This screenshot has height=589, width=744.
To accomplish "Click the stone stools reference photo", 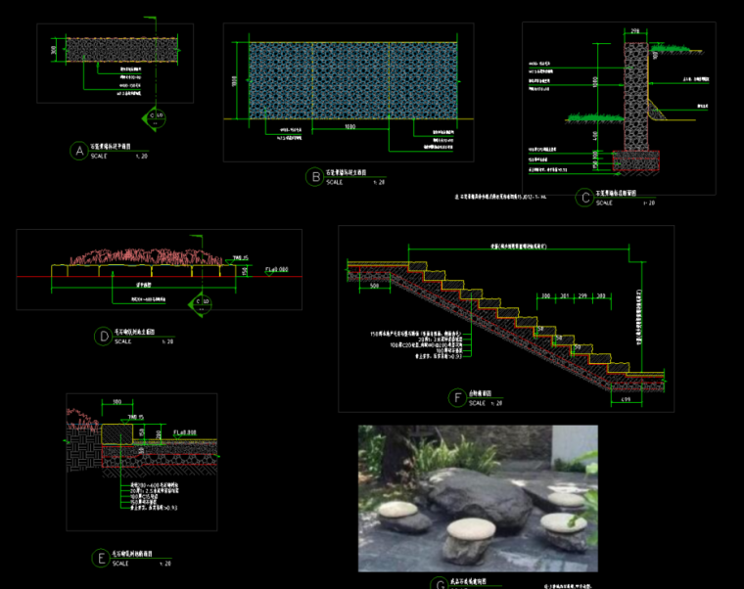I will pos(477,497).
